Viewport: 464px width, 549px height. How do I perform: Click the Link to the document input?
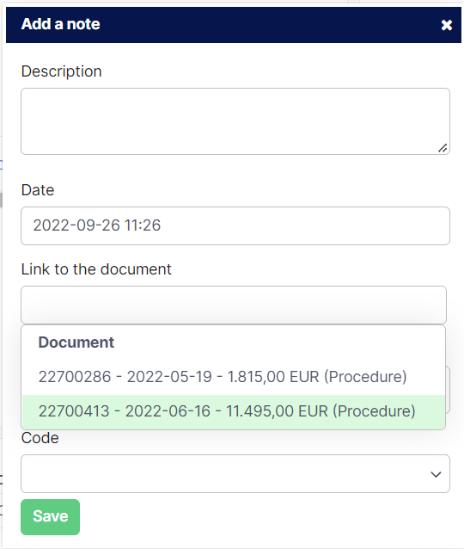point(234,305)
